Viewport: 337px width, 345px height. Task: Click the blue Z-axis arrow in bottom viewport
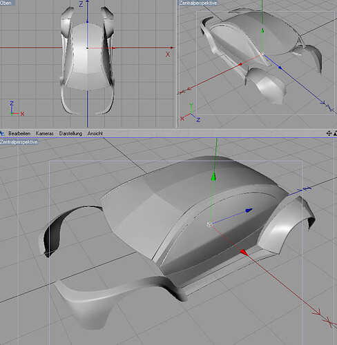[x=249, y=210]
